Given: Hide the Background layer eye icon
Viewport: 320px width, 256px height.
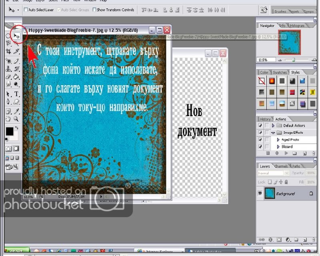Looking at the screenshot, I should click(x=260, y=193).
